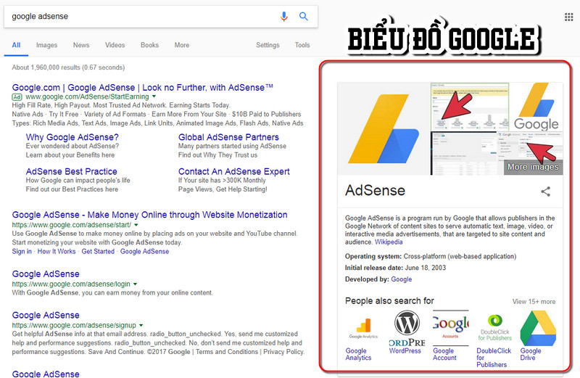Open the Global AdSense Partners sitelink
Image resolution: width=580 pixels, height=378 pixels.
point(228,137)
